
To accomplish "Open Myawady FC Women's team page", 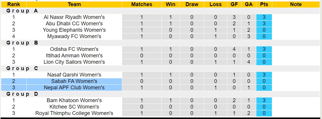I will [74, 36].
